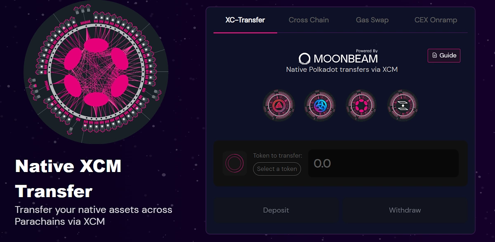The height and width of the screenshot is (242, 495).
Task: Open the Cross Chain tab
Action: 309,20
